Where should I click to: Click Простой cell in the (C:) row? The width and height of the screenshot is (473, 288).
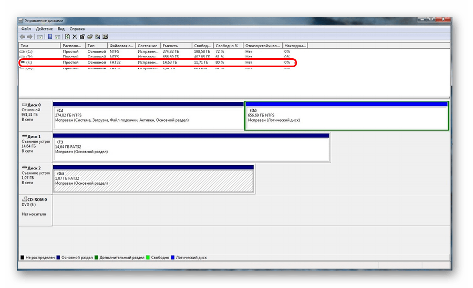coord(70,51)
